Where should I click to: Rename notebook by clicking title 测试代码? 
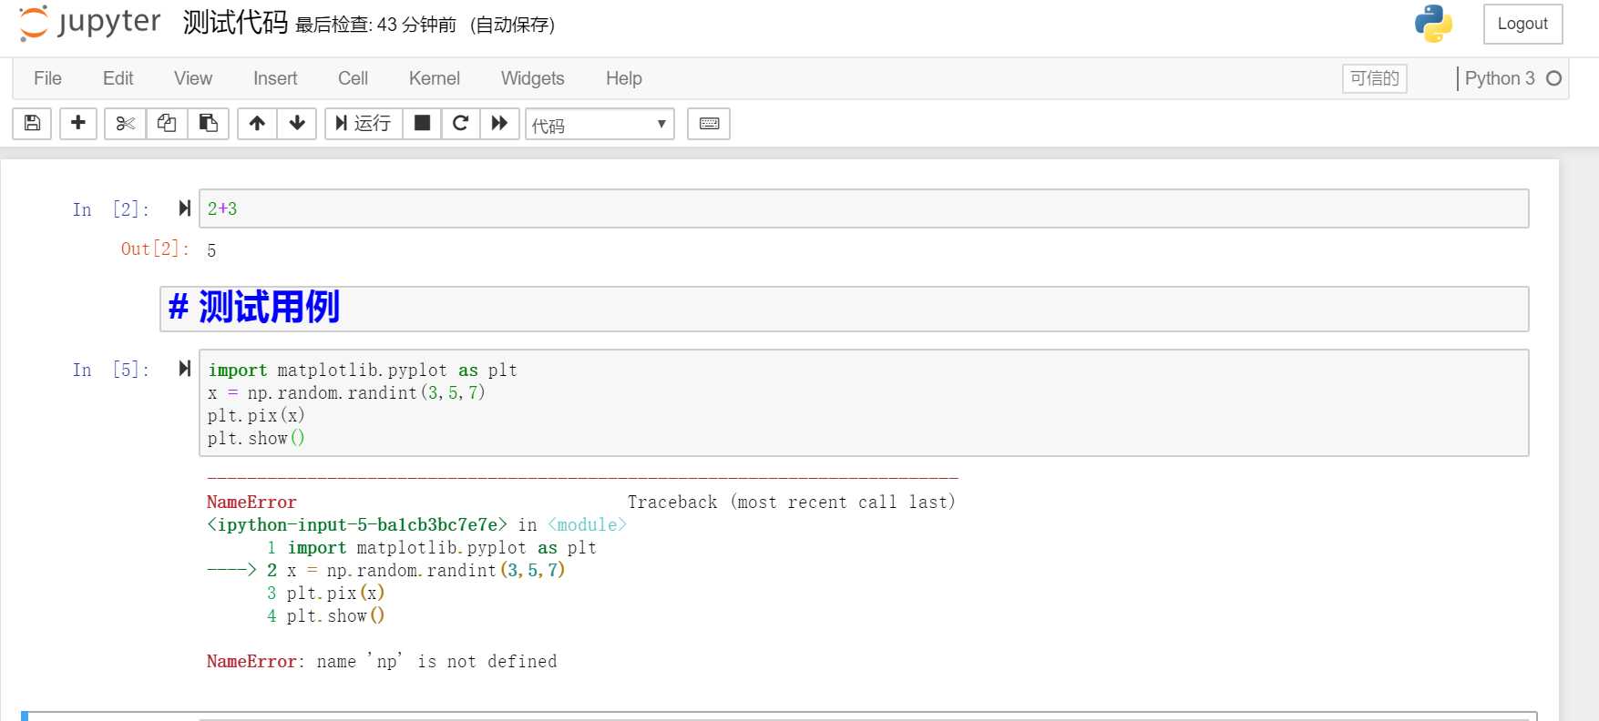click(x=235, y=23)
